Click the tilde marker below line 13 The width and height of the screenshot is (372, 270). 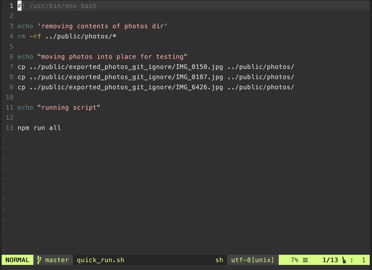pos(3,138)
